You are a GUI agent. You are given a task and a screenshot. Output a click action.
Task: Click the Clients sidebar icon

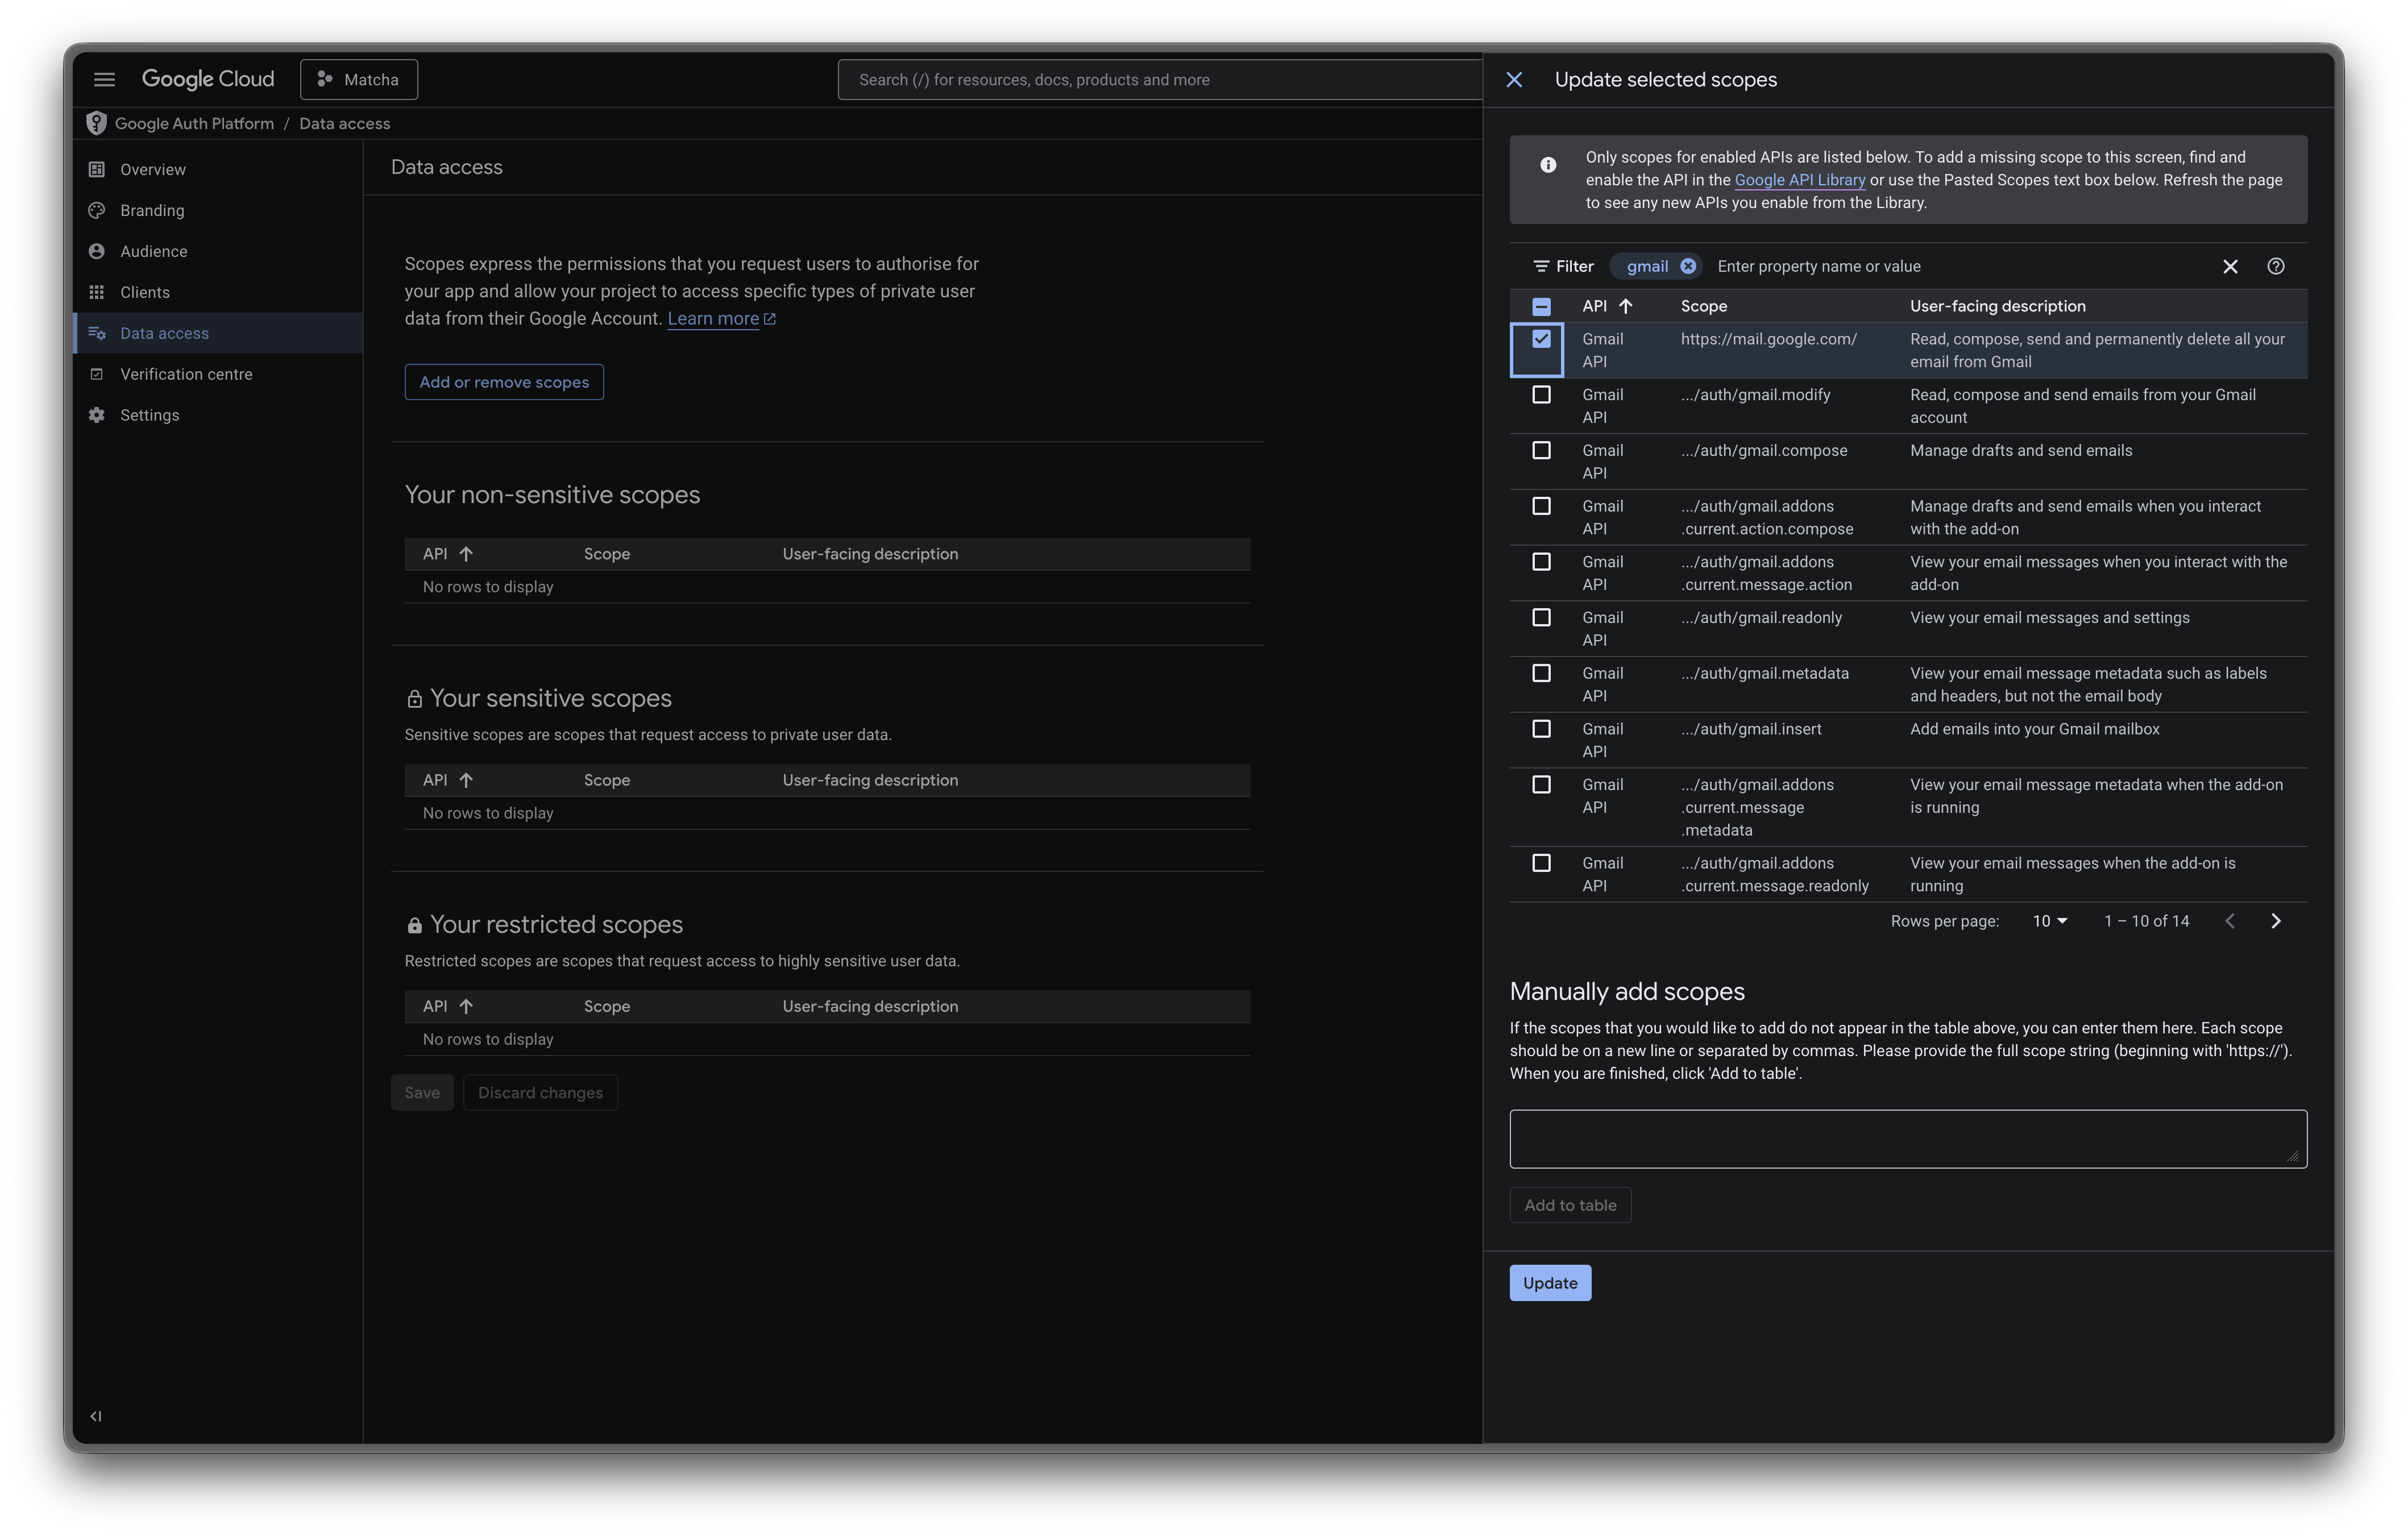point(96,292)
